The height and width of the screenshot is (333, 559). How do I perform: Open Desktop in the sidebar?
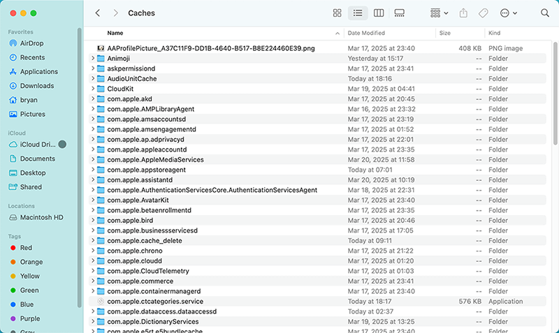pos(33,172)
